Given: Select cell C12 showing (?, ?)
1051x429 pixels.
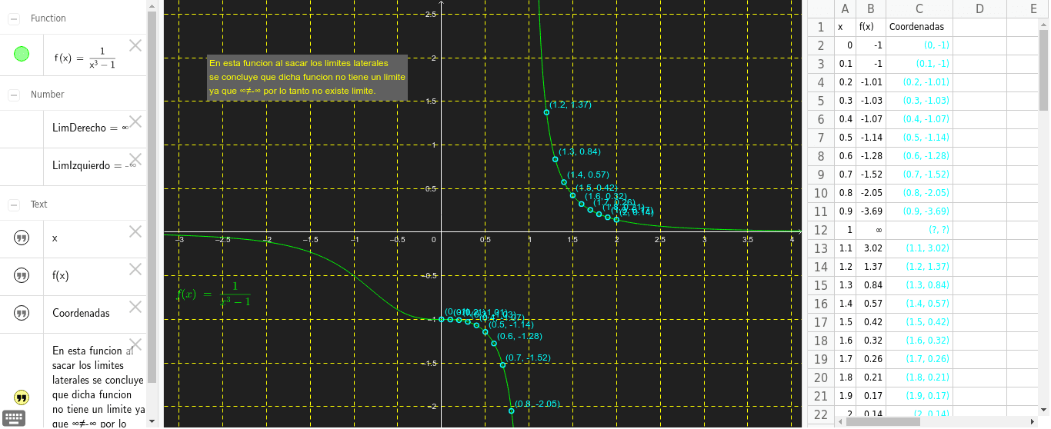Looking at the screenshot, I should point(919,230).
